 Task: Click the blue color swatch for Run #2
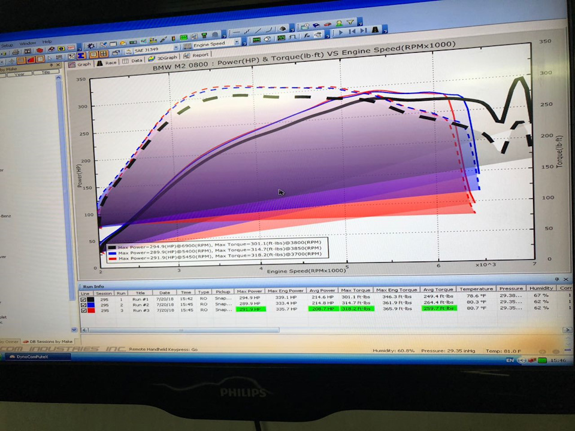(x=91, y=305)
